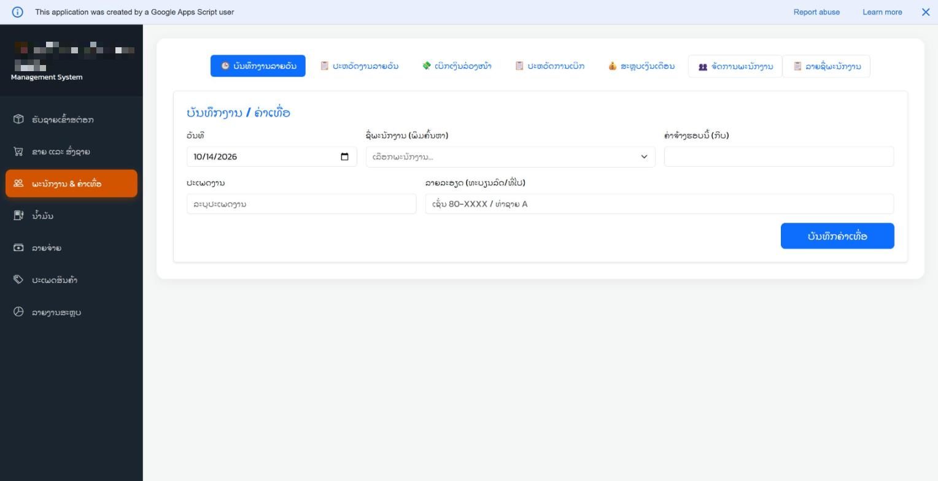Click the clock icon on ບັນທຶກງານລາຍວັນ tab
This screenshot has width=938, height=481.
tap(225, 66)
